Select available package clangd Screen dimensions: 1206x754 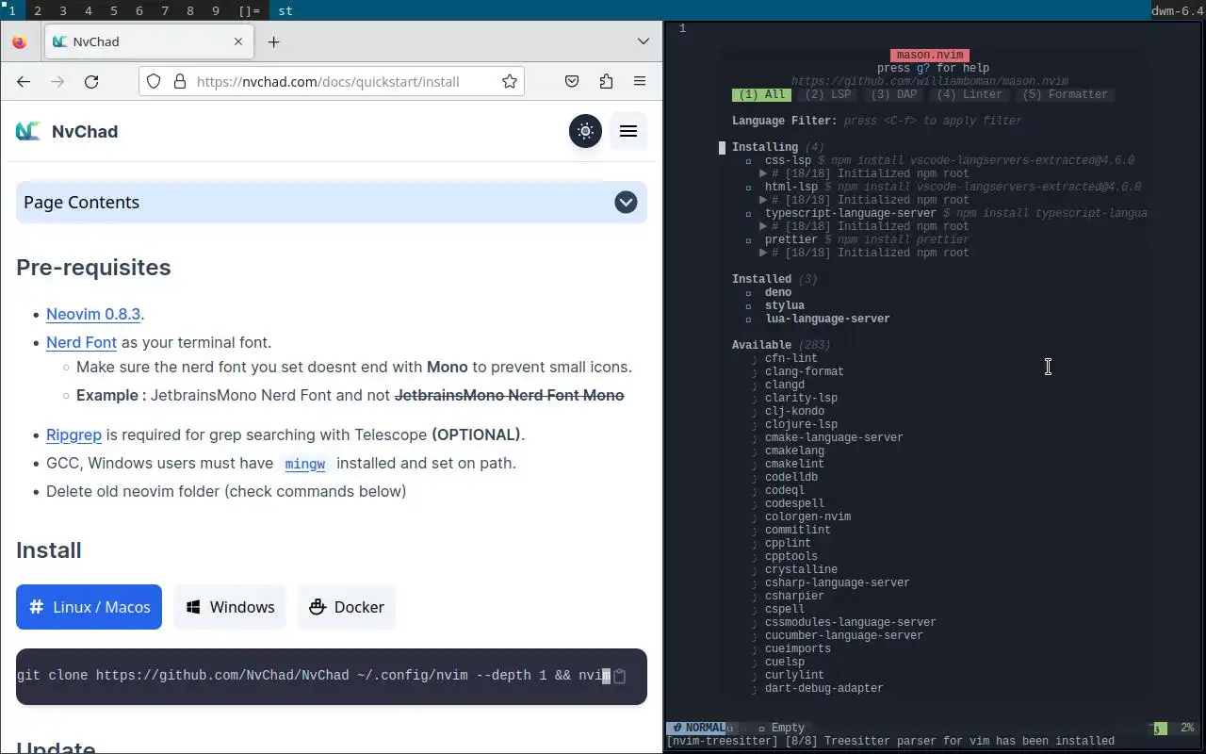(x=785, y=385)
